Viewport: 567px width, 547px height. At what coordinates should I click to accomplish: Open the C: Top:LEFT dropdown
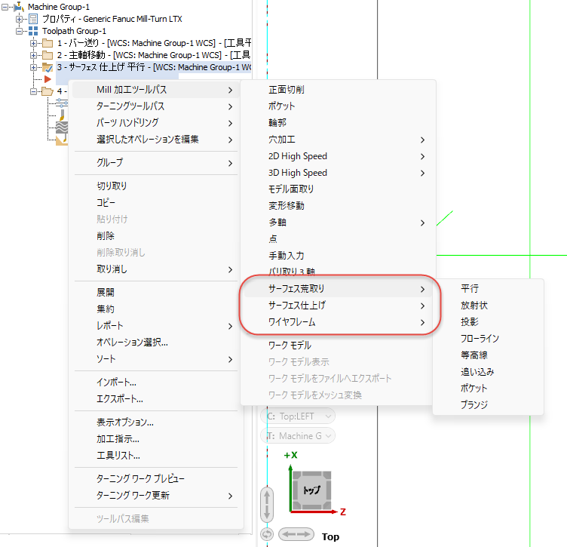(x=298, y=416)
